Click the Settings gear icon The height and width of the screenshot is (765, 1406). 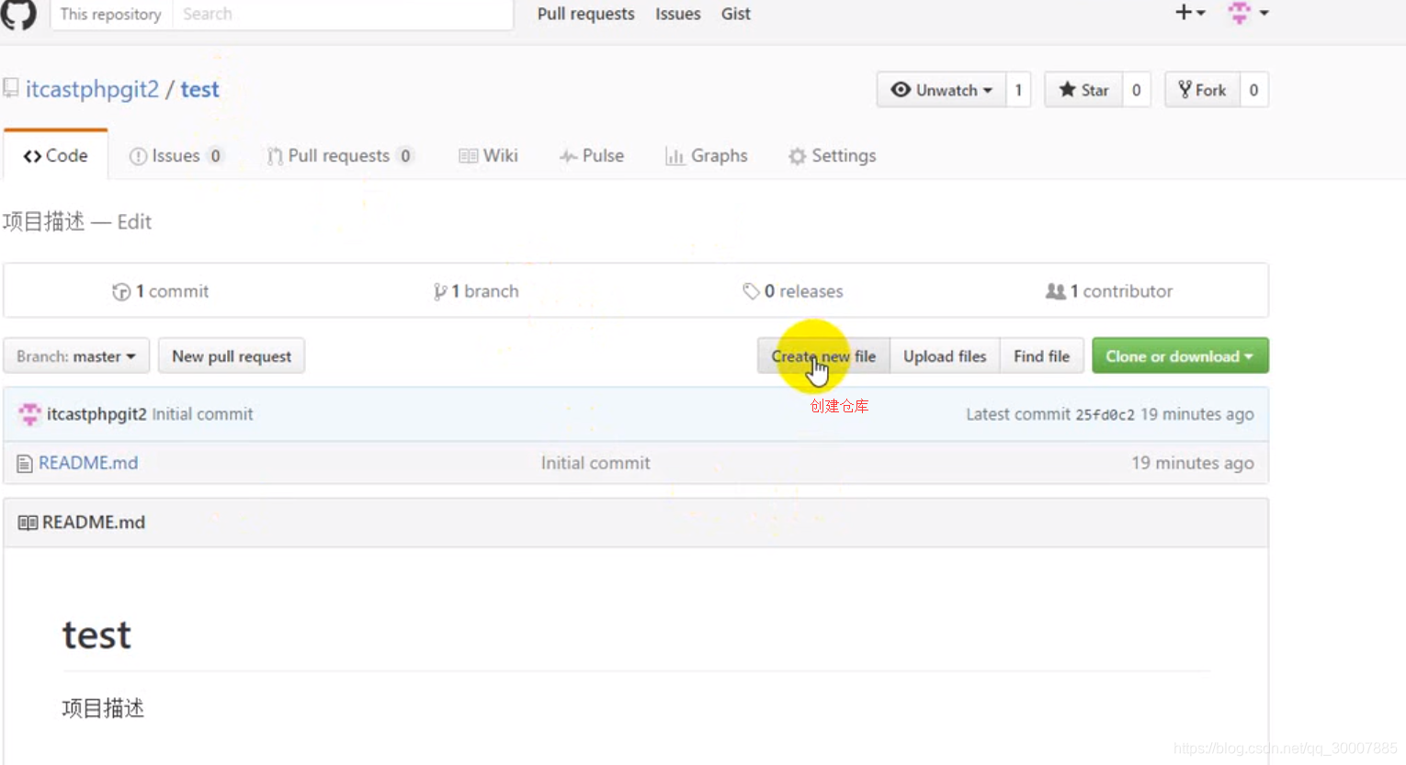[x=797, y=156]
